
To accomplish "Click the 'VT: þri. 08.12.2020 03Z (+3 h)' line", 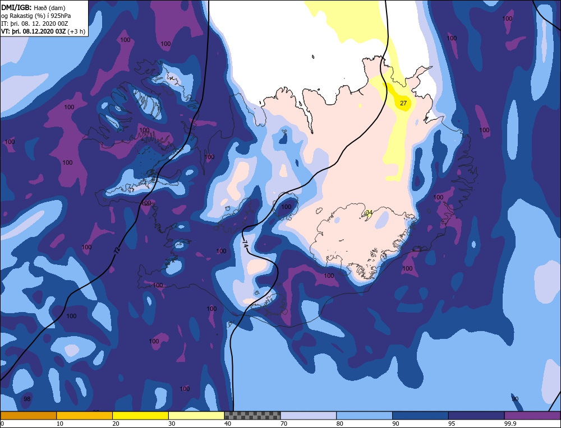I will [43, 31].
